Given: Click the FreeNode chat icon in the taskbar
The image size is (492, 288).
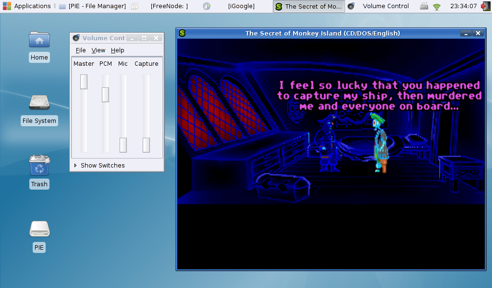Looking at the screenshot, I should (135, 6).
